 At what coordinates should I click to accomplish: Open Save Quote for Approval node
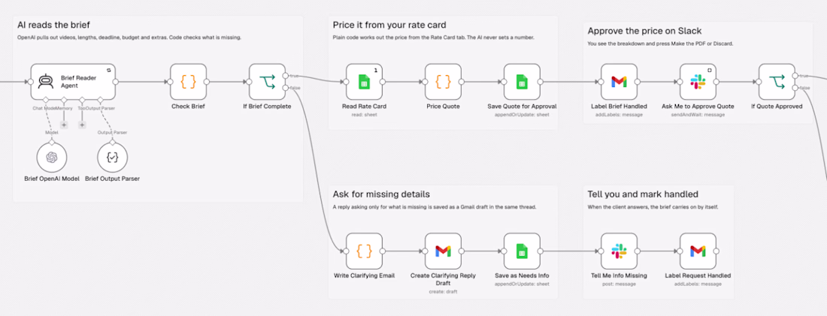(x=522, y=82)
